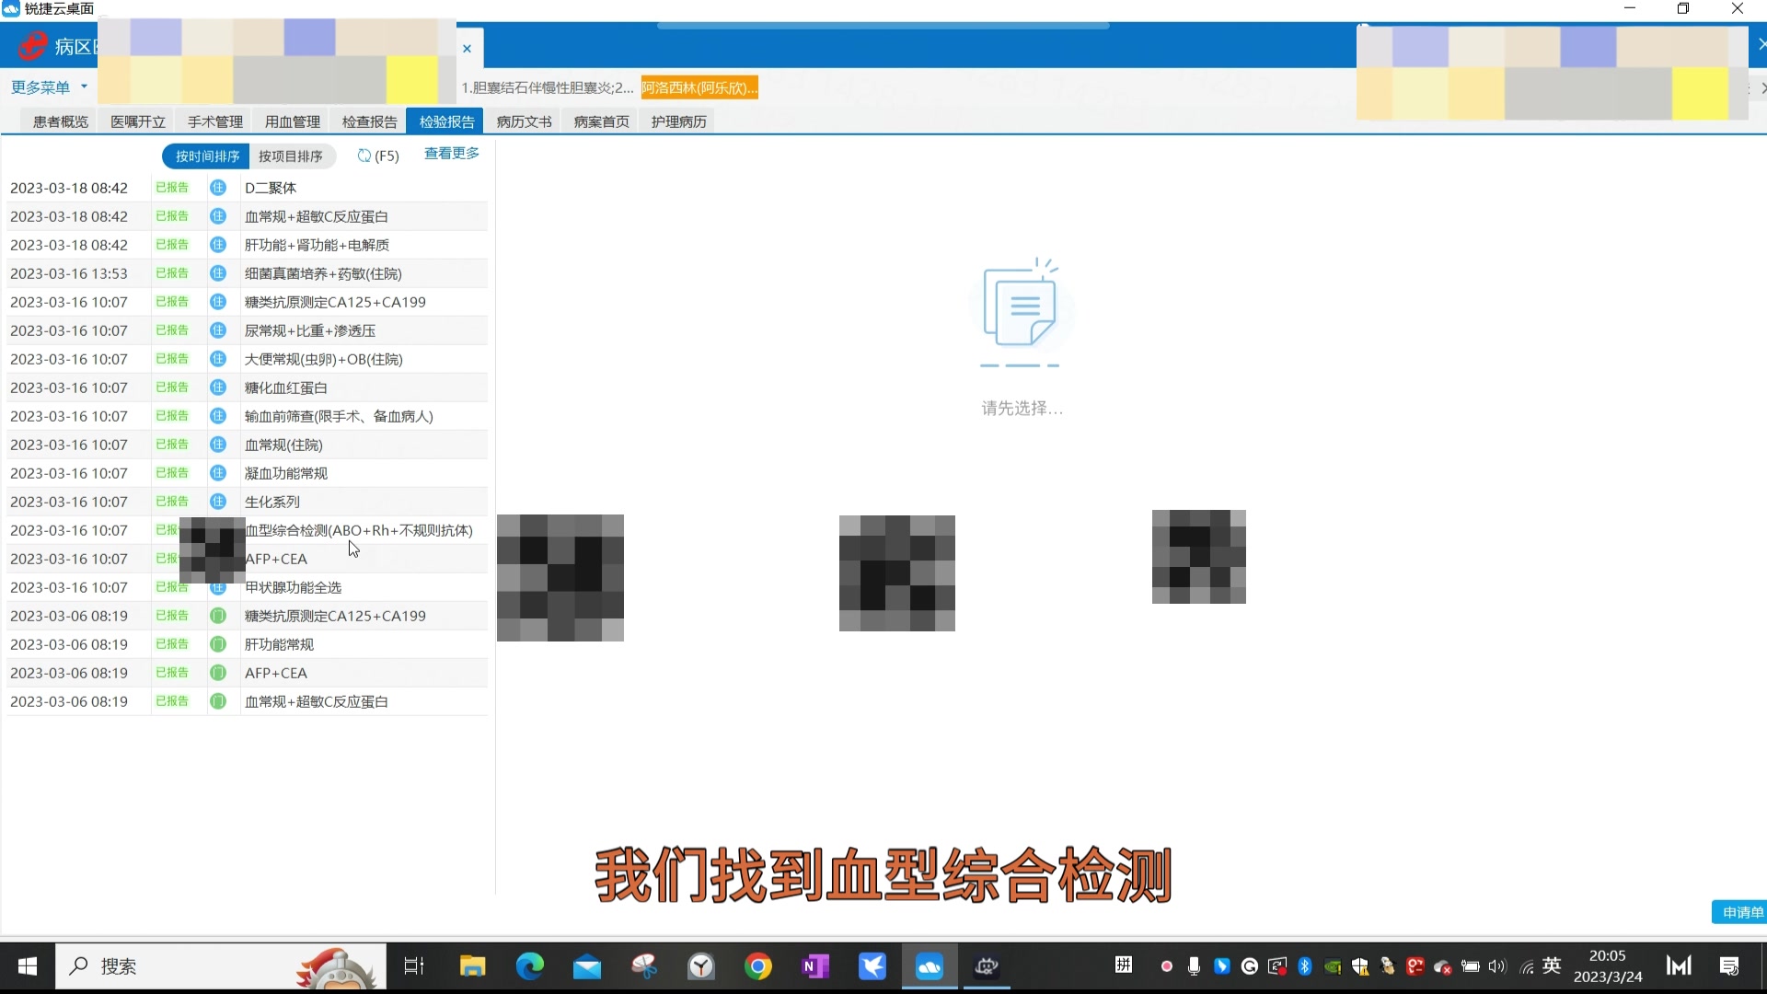Open the blue report icon beside D二聚体
Screen dimensions: 1767x994
pyautogui.click(x=218, y=187)
